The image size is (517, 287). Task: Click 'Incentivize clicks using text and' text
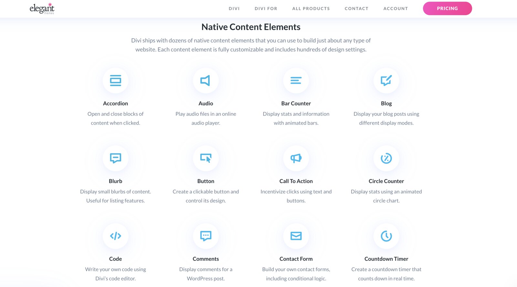(x=296, y=192)
